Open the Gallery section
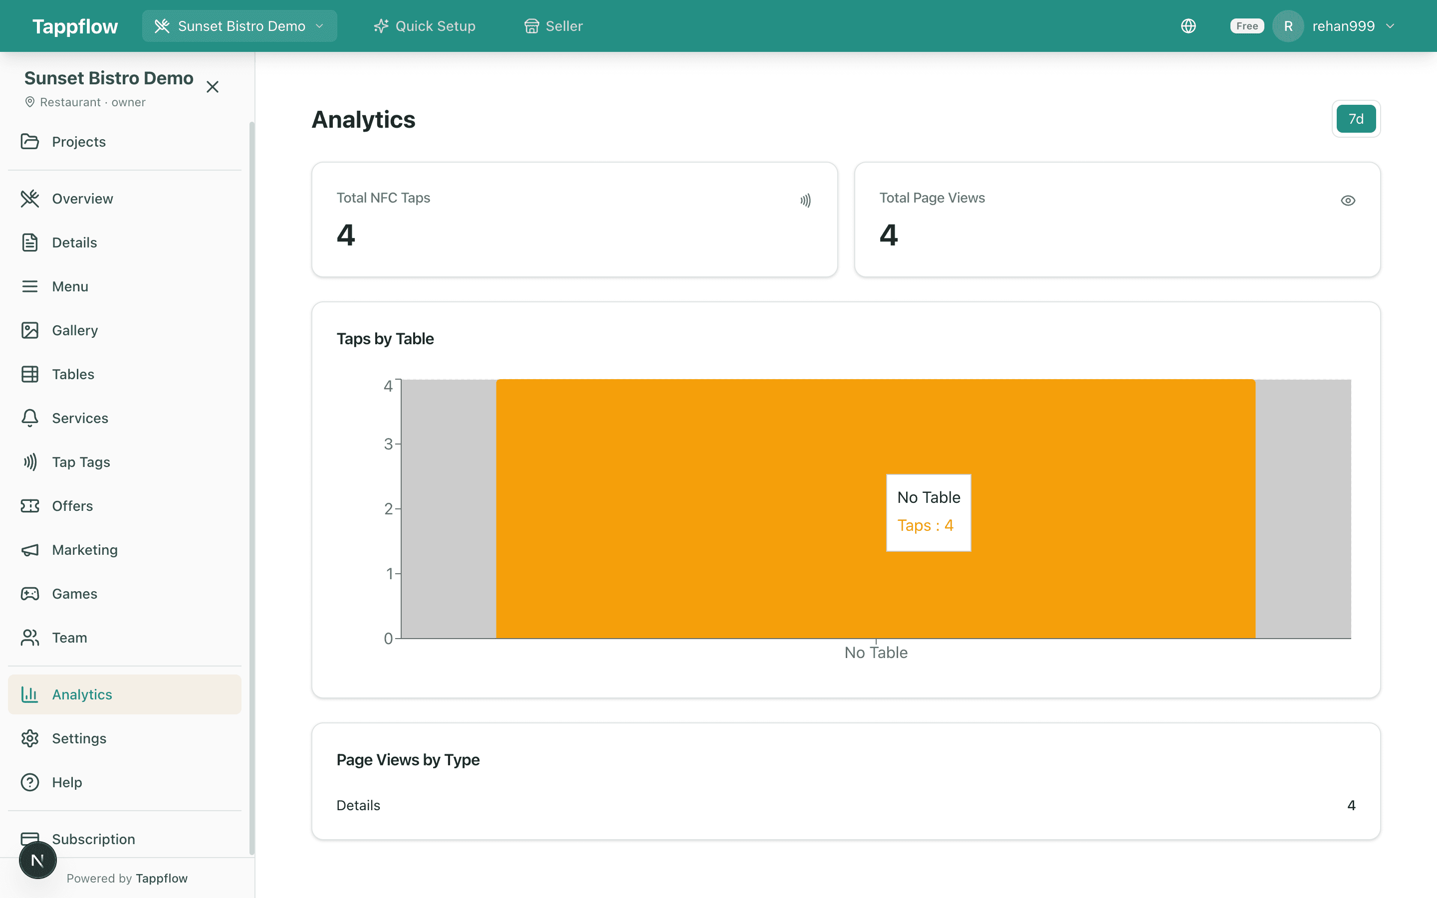This screenshot has width=1437, height=898. point(74,330)
